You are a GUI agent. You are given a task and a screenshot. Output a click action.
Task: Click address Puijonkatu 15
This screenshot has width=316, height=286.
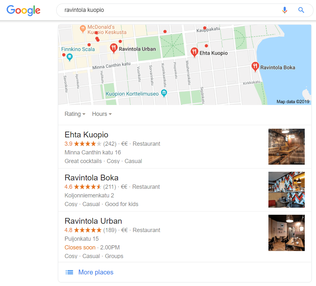tap(82, 239)
